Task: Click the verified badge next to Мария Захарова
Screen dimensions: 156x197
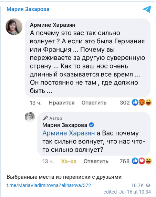Action: coord(92,125)
